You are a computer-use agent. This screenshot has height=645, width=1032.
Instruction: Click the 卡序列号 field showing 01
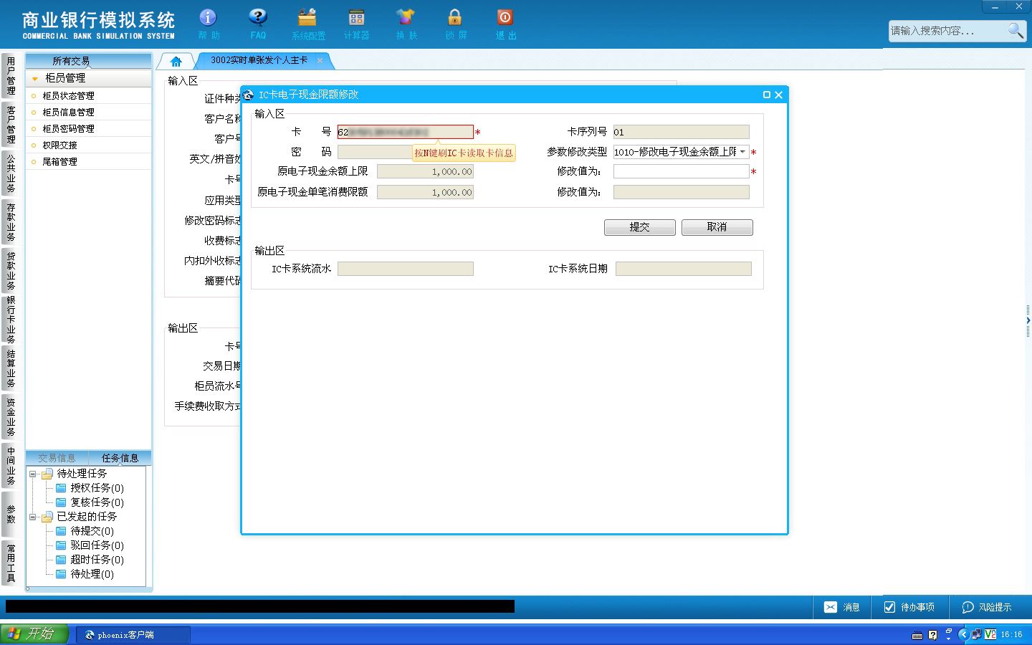tap(682, 132)
